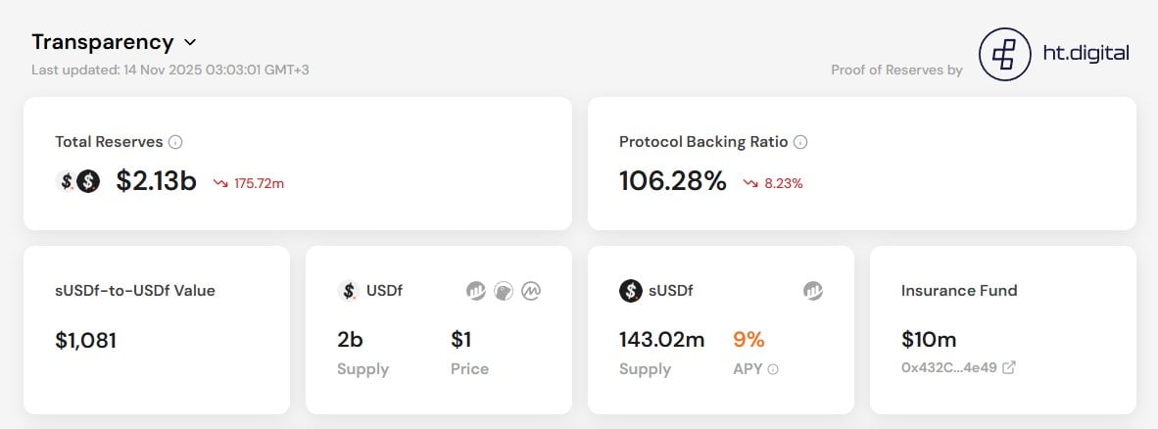This screenshot has width=1158, height=429.
Task: Click the Total Reserves $2.13b value
Action: click(156, 181)
